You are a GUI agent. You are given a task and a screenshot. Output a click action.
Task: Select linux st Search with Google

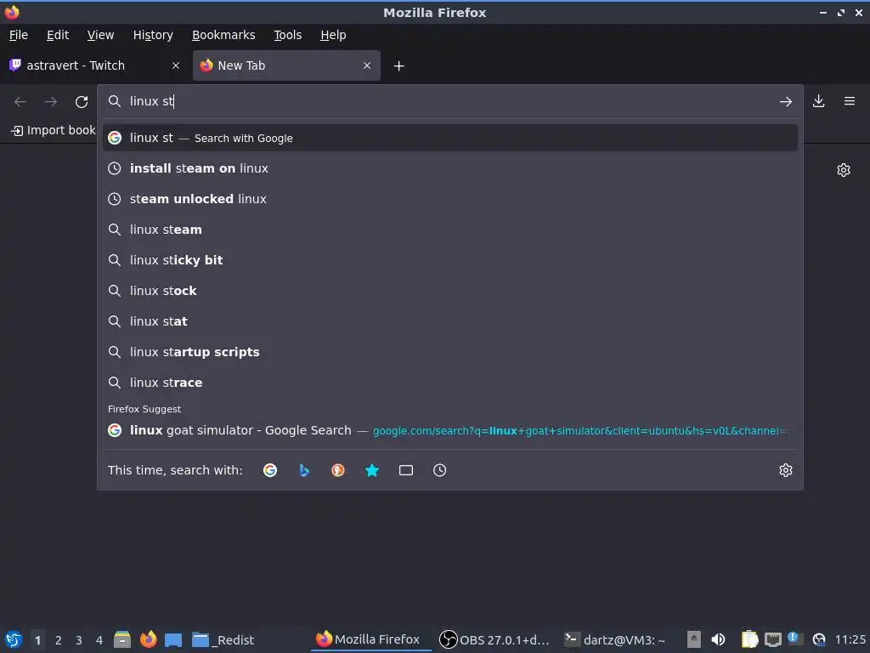pos(450,138)
